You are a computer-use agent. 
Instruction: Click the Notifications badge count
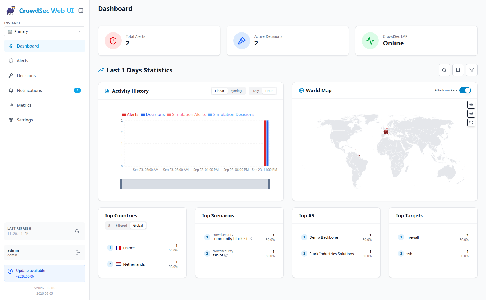pos(77,90)
